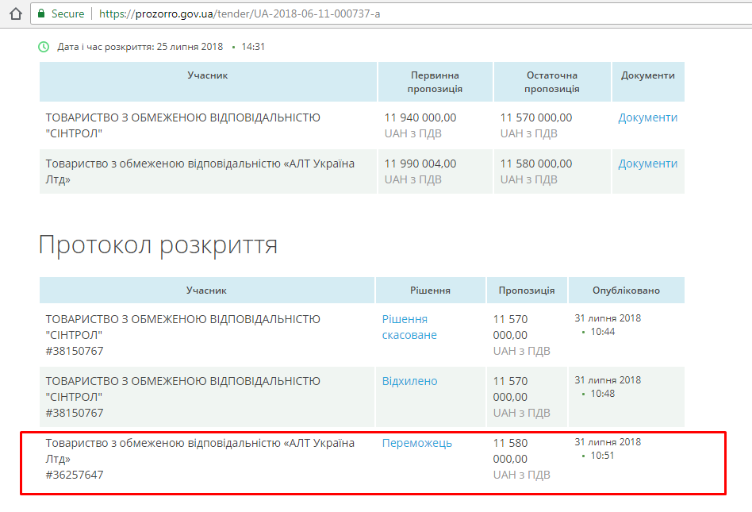Click #36257647 participant code
Screen dimensions: 752x512
[75, 475]
